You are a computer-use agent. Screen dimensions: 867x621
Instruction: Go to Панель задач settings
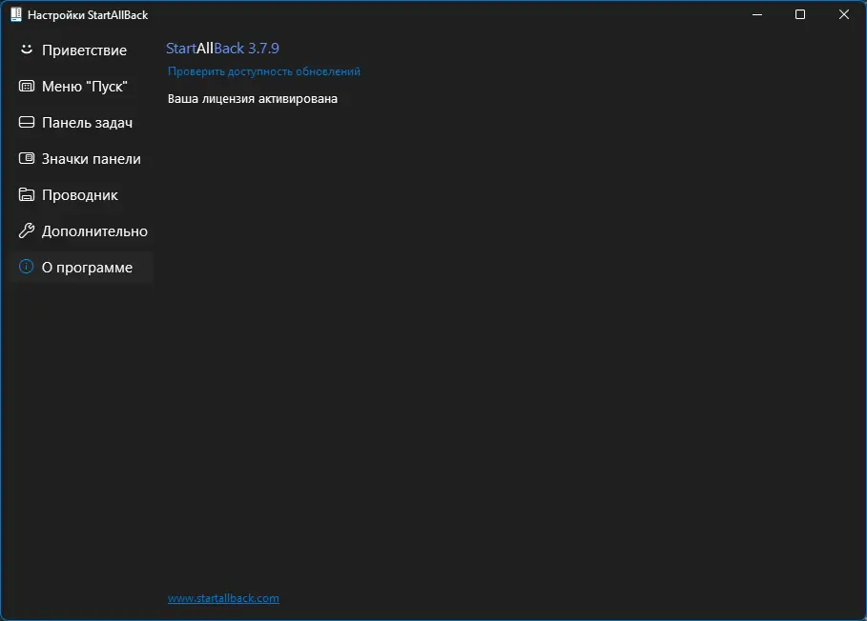coord(81,123)
